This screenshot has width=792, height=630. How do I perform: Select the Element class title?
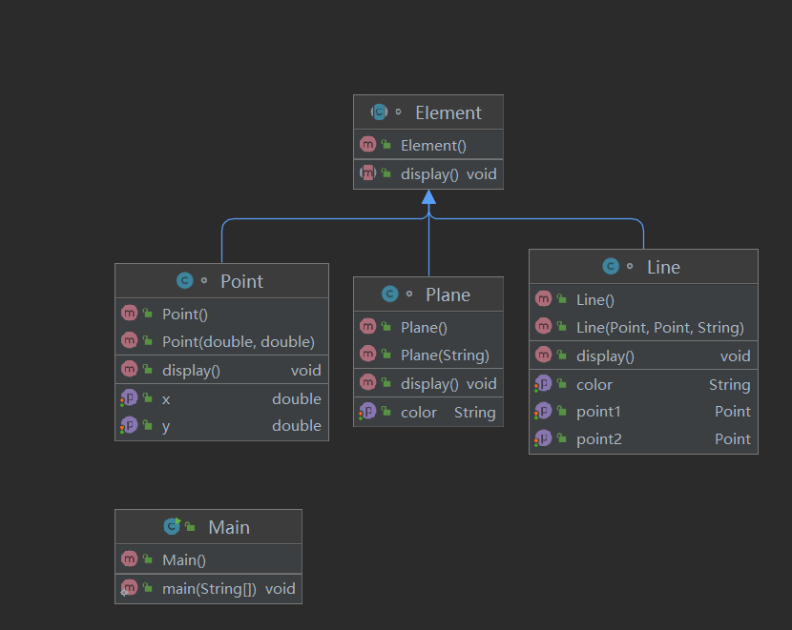[448, 112]
